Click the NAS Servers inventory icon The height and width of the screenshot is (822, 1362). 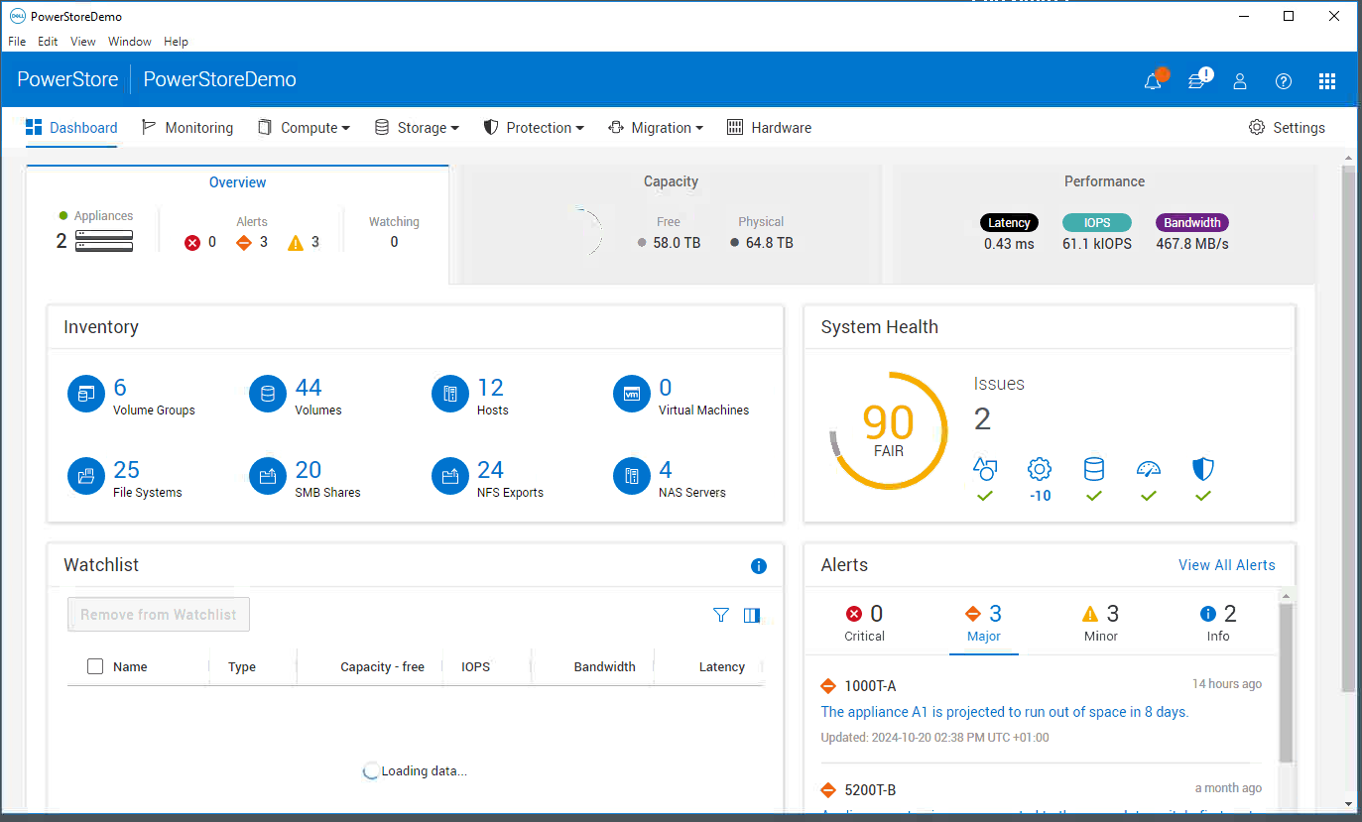tap(631, 476)
